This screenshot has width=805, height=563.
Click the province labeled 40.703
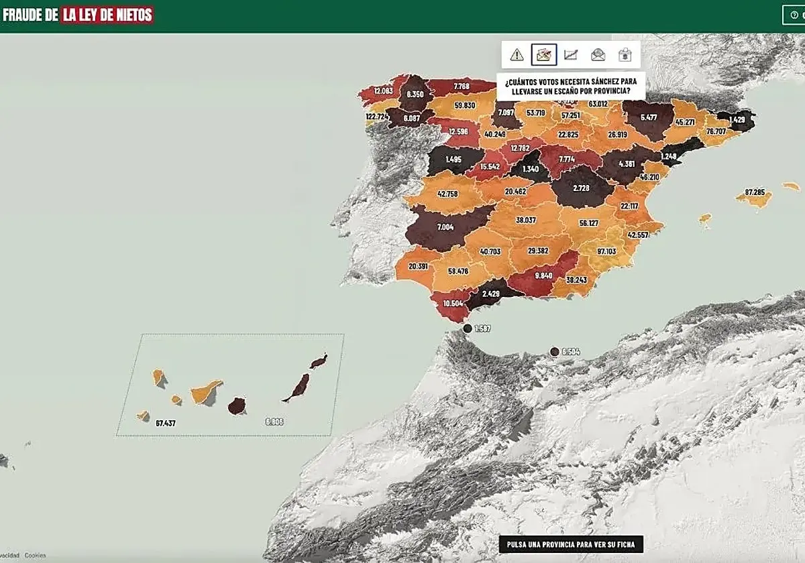click(490, 252)
